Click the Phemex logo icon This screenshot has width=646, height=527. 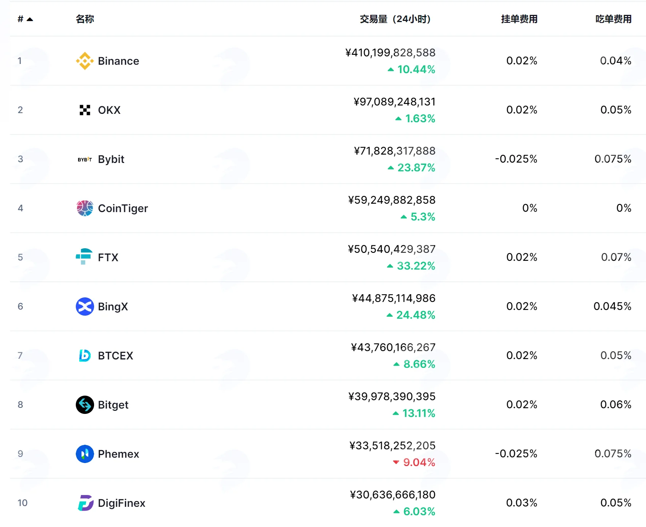(85, 454)
